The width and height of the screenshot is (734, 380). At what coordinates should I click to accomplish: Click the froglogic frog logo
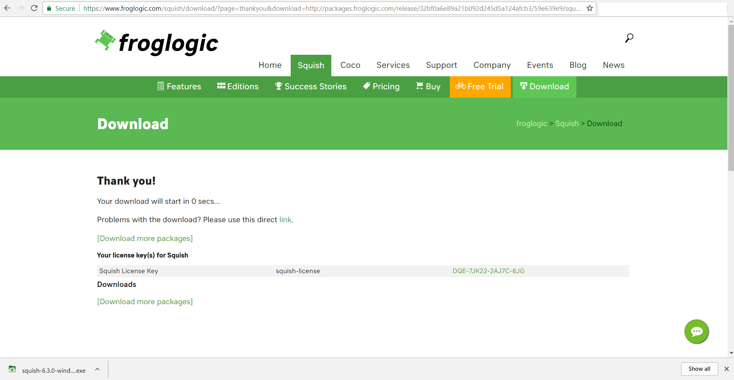pyautogui.click(x=156, y=43)
